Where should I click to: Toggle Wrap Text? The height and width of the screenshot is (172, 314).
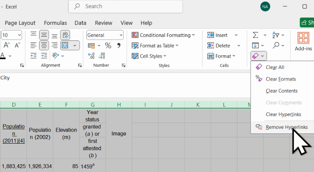[x=65, y=35]
